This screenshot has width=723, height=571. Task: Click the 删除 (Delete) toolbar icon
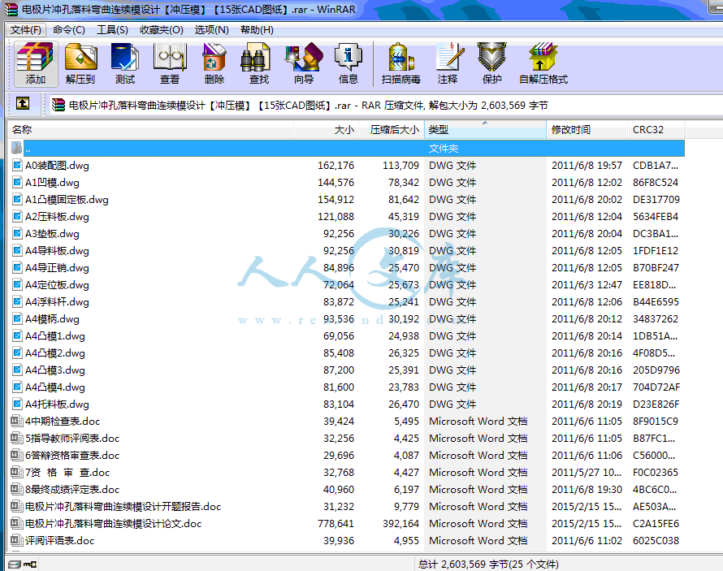(x=214, y=63)
